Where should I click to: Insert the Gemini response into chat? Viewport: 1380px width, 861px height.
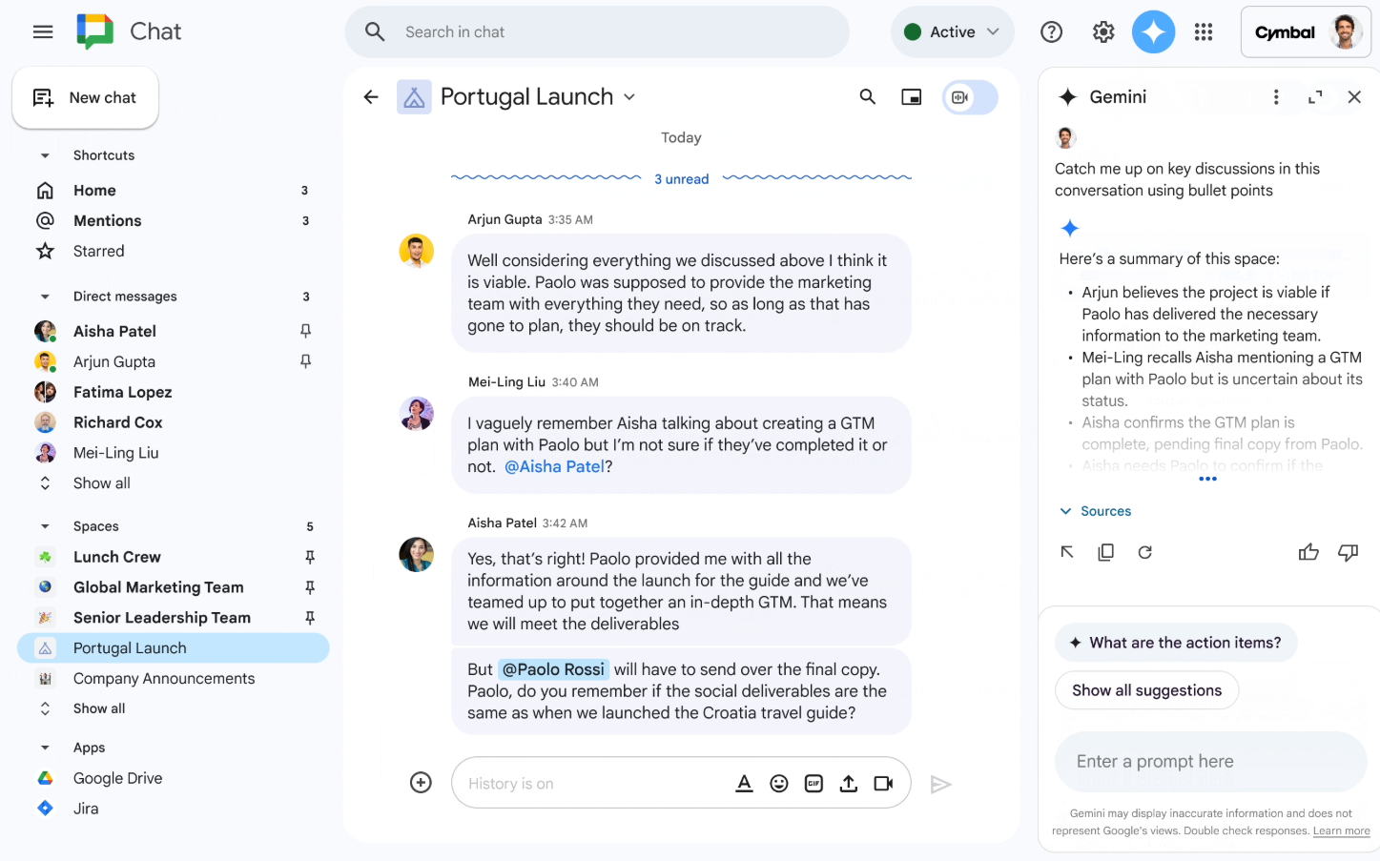(x=1067, y=552)
